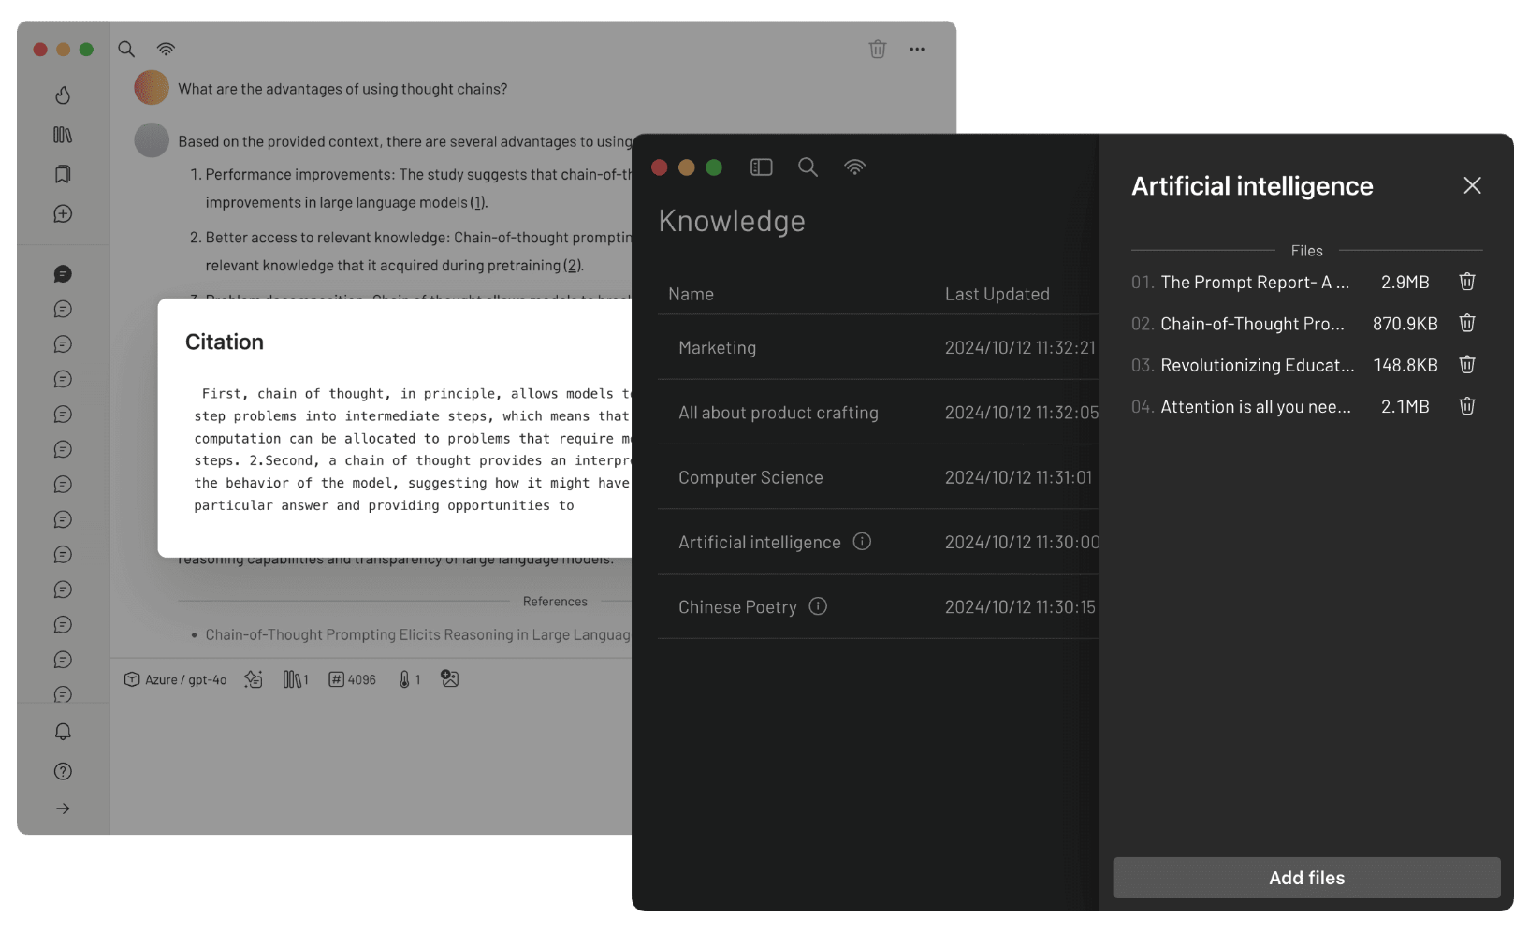Image resolution: width=1529 pixels, height=932 pixels.
Task: Click the temperature setting icon showing 1
Action: [408, 678]
